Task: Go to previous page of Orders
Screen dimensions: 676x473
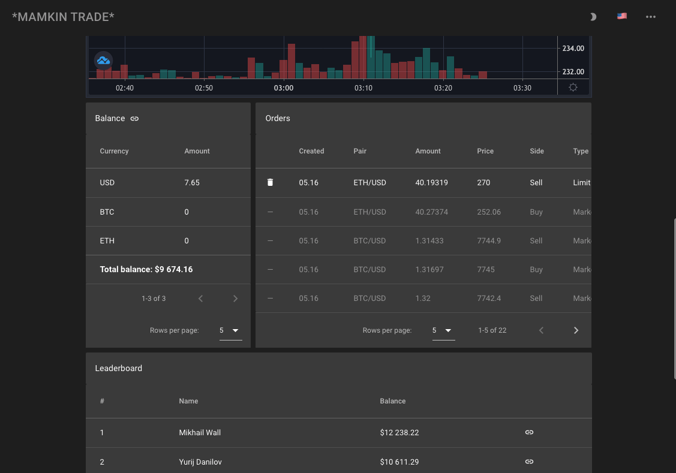Action: pyautogui.click(x=542, y=330)
